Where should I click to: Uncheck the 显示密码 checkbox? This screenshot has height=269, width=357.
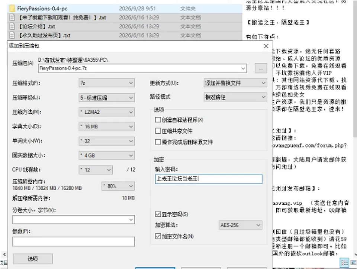click(x=158, y=214)
